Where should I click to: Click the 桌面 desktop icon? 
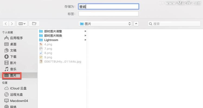(7, 44)
